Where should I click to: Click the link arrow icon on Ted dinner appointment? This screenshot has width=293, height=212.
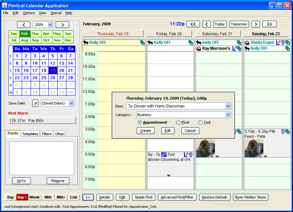click(x=186, y=154)
